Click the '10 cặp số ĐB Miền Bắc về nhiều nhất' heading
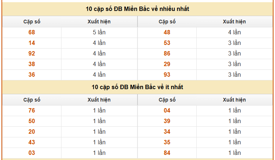The width and height of the screenshot is (275, 160). 137,9
